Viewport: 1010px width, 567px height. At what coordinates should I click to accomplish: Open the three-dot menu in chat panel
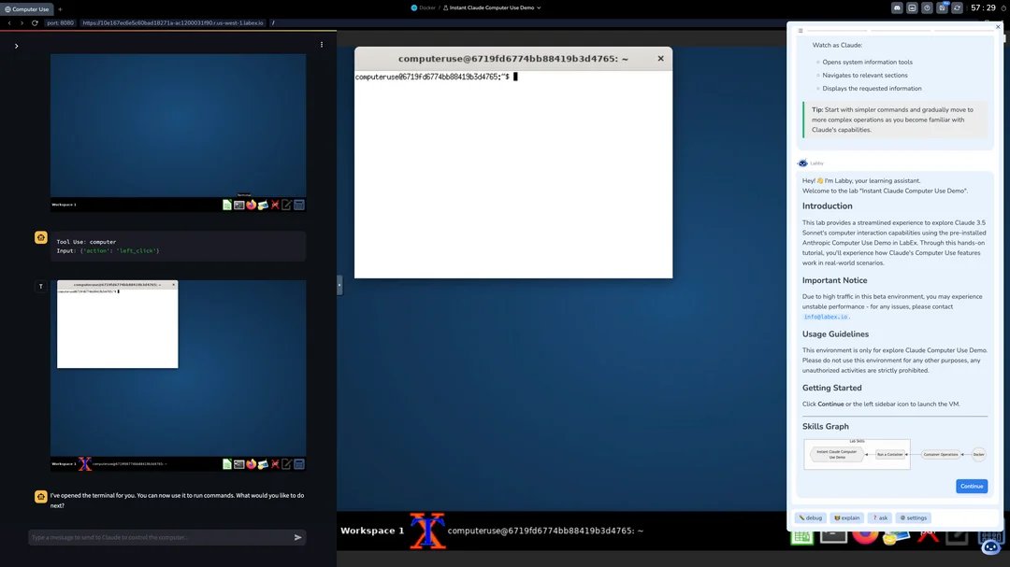[x=322, y=45]
